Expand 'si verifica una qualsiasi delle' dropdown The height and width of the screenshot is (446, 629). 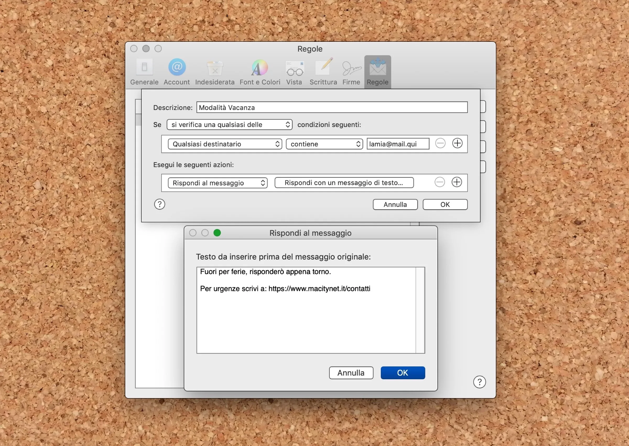coord(229,125)
